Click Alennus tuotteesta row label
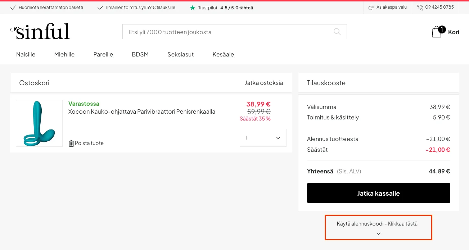This screenshot has height=250, width=469. (333, 139)
